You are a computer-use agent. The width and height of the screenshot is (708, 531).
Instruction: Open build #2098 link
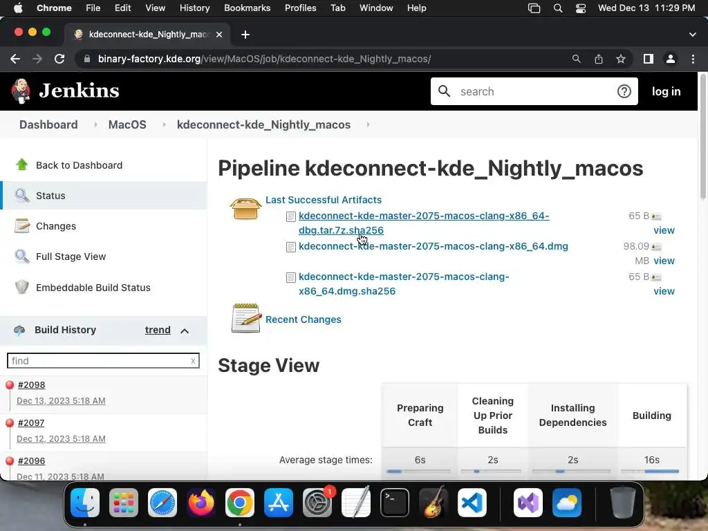[x=31, y=384]
